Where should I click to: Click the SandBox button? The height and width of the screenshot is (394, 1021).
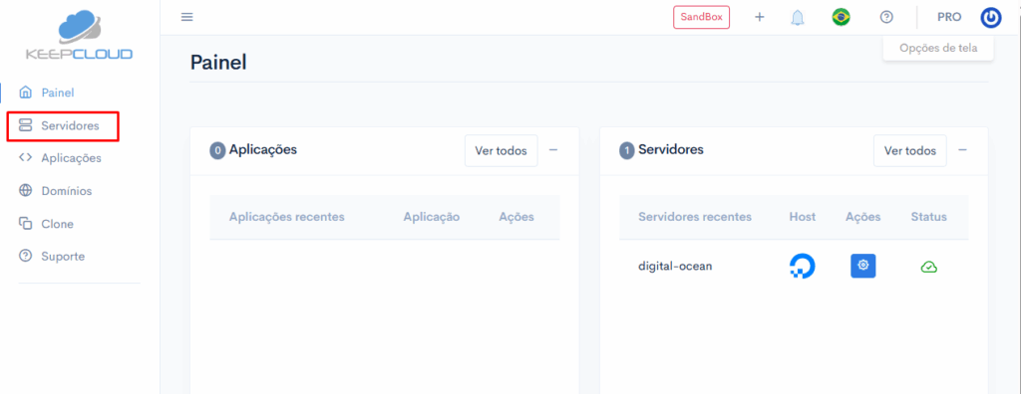701,17
